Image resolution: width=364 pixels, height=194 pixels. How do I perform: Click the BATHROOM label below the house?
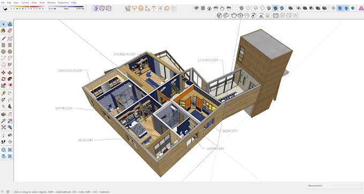pos(215,148)
